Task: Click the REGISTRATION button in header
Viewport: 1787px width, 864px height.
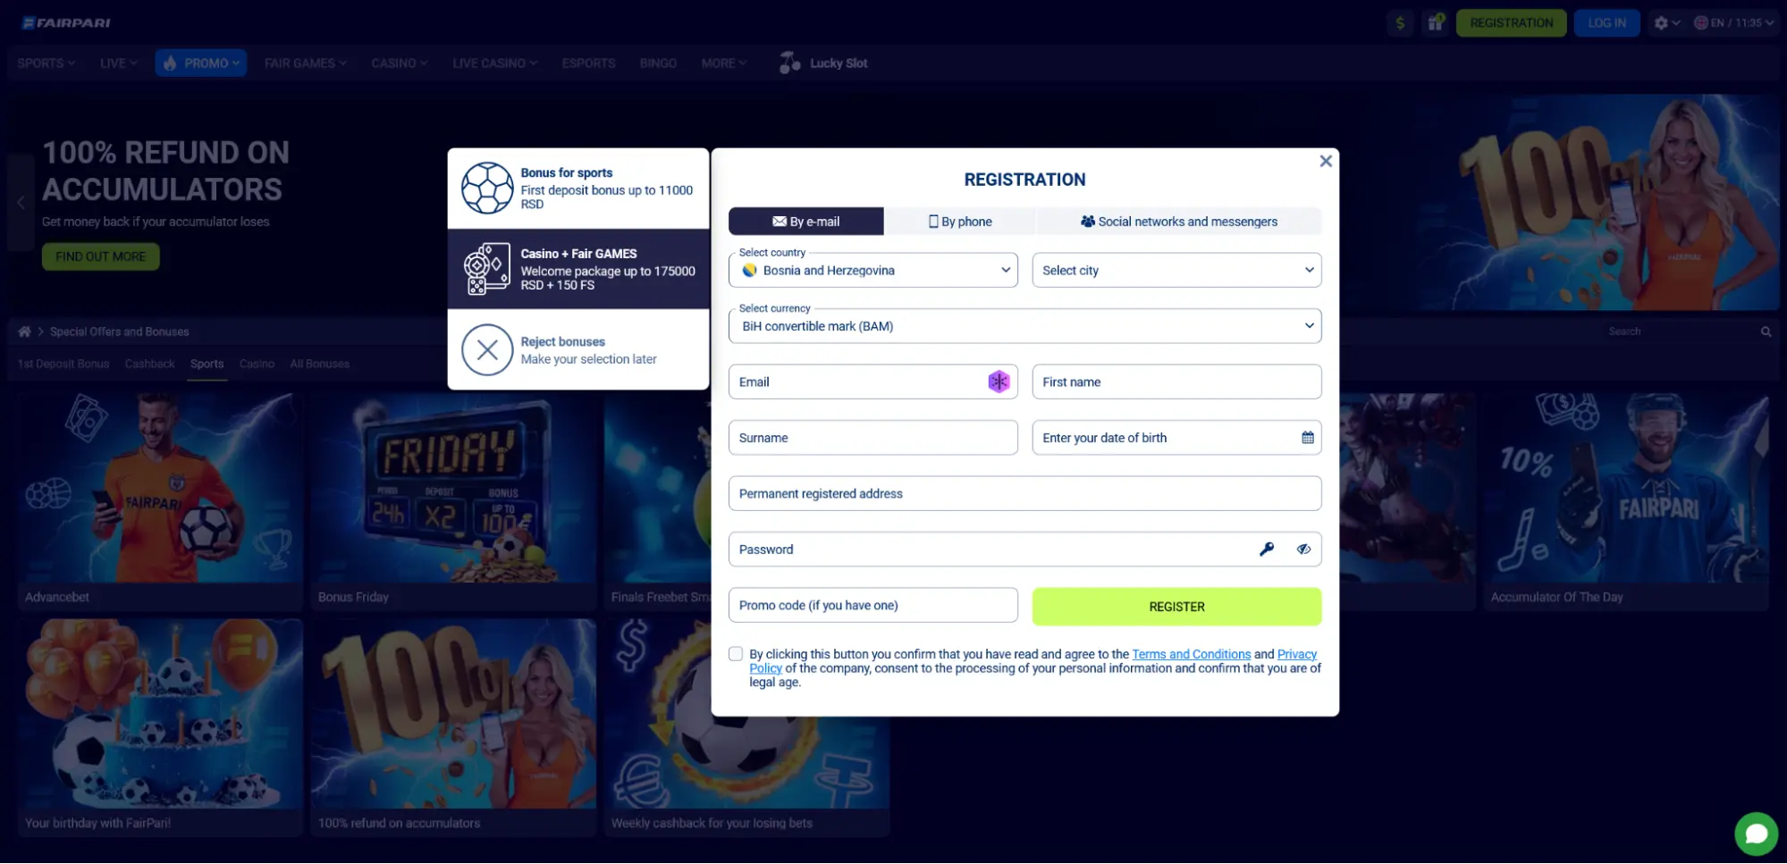Action: (x=1511, y=23)
